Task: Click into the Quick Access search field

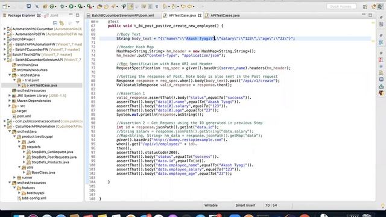Action: click(341, 7)
